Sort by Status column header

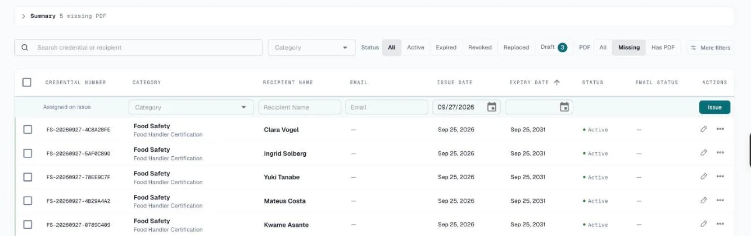(x=592, y=83)
